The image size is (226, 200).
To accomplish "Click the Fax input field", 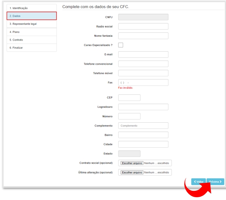I will tap(143, 82).
